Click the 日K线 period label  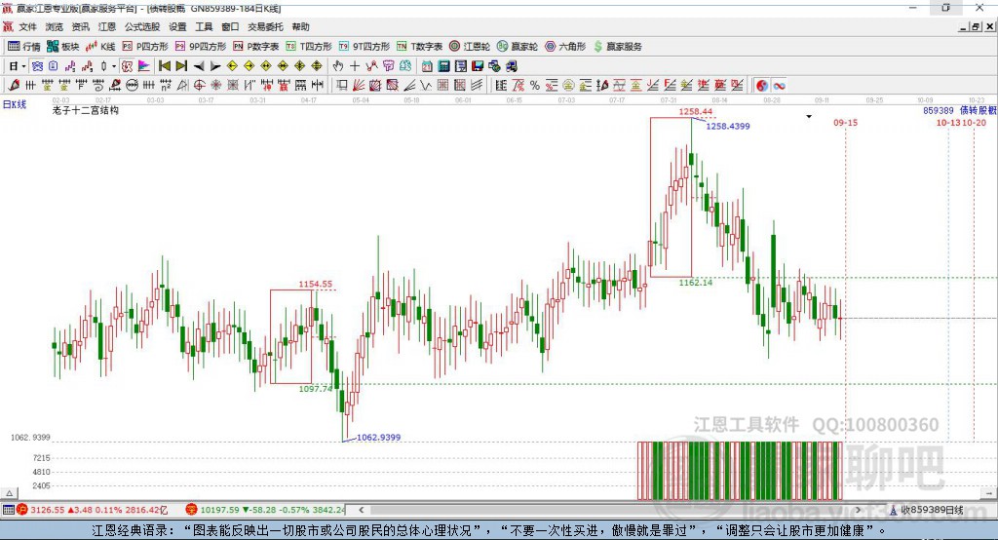point(15,104)
